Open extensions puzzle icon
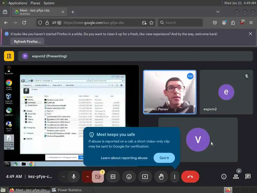The image size is (257, 193). pos(233,23)
